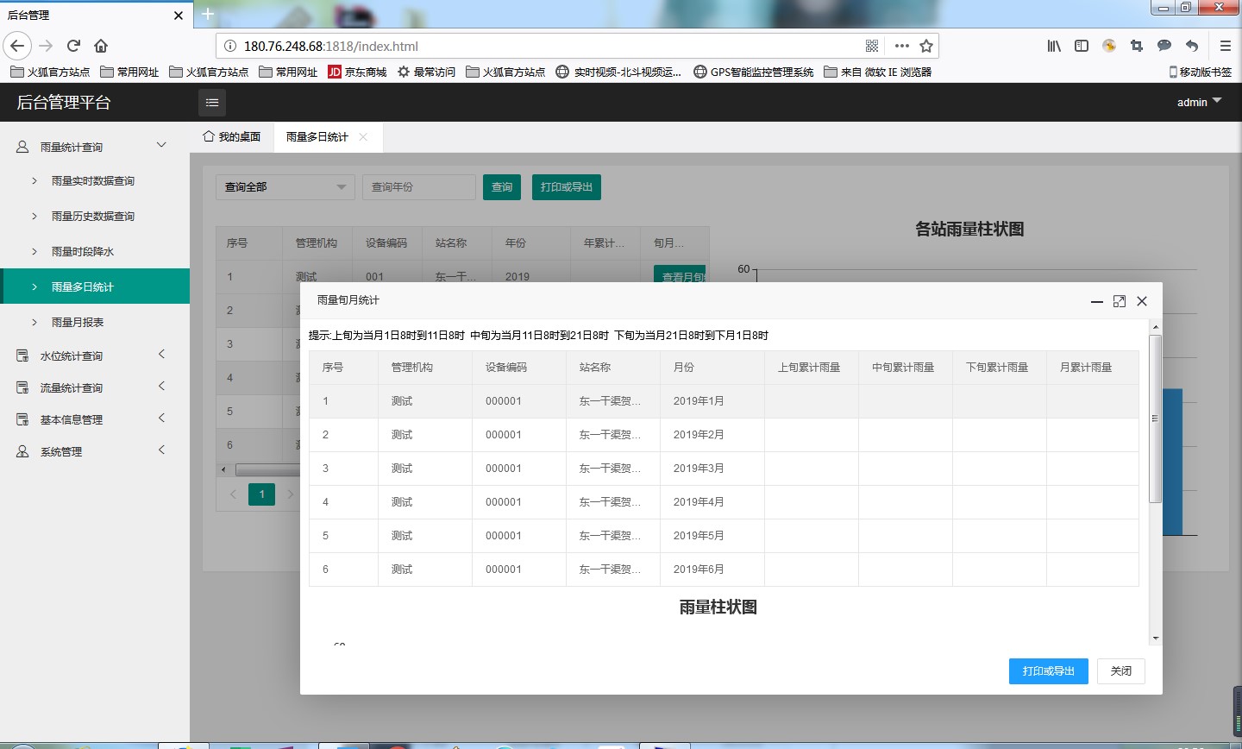Open the 查询全部 dropdown
The width and height of the screenshot is (1242, 749).
[285, 187]
